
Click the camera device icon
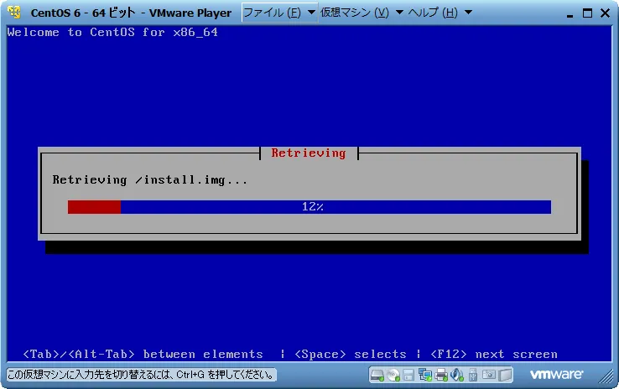coord(489,375)
